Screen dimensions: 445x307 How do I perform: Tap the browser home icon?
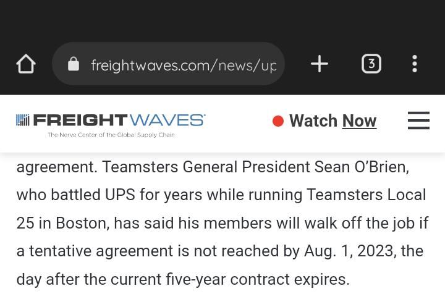pyautogui.click(x=26, y=64)
